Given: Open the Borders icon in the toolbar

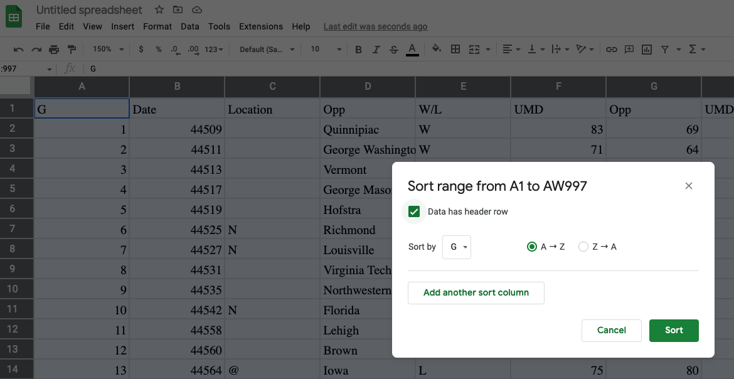Looking at the screenshot, I should click(455, 48).
